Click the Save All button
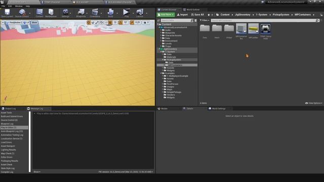324x182 pixels. pyautogui.click(x=198, y=15)
